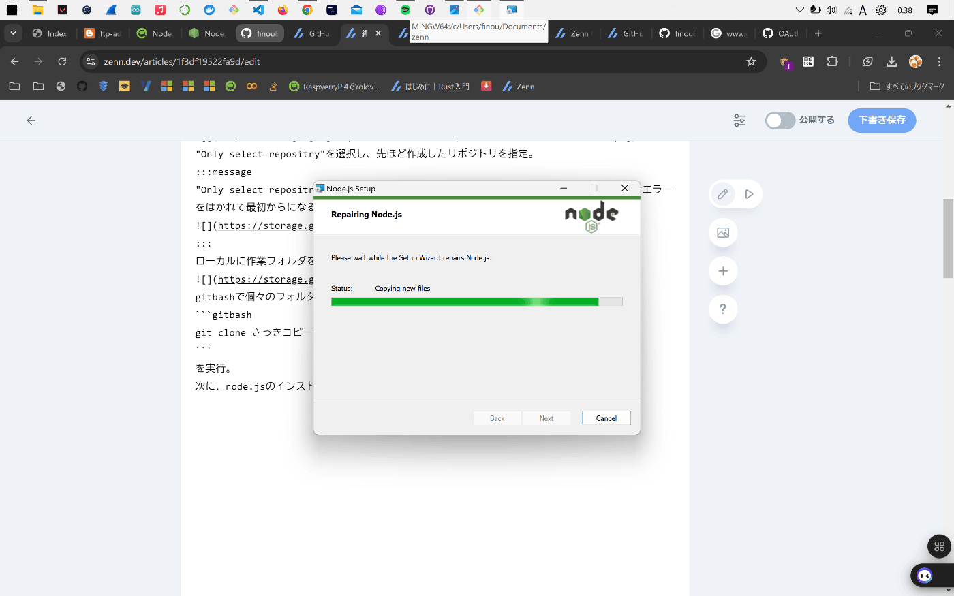
Task: Open the GitHub bookmark icon
Action: pos(82,87)
